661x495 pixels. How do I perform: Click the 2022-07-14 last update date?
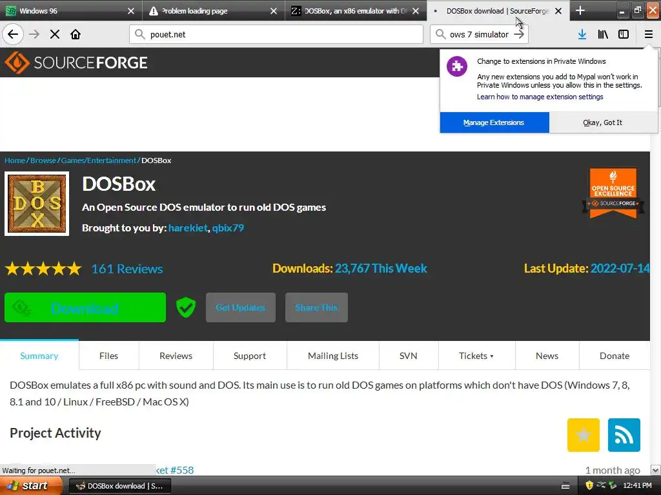click(x=620, y=269)
